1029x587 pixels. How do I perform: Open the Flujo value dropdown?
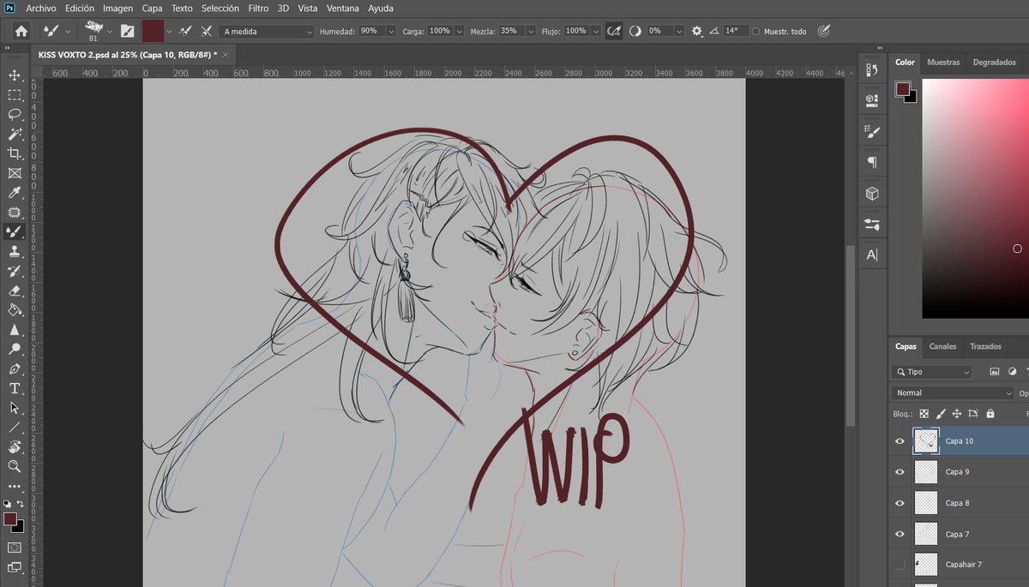[x=598, y=31]
